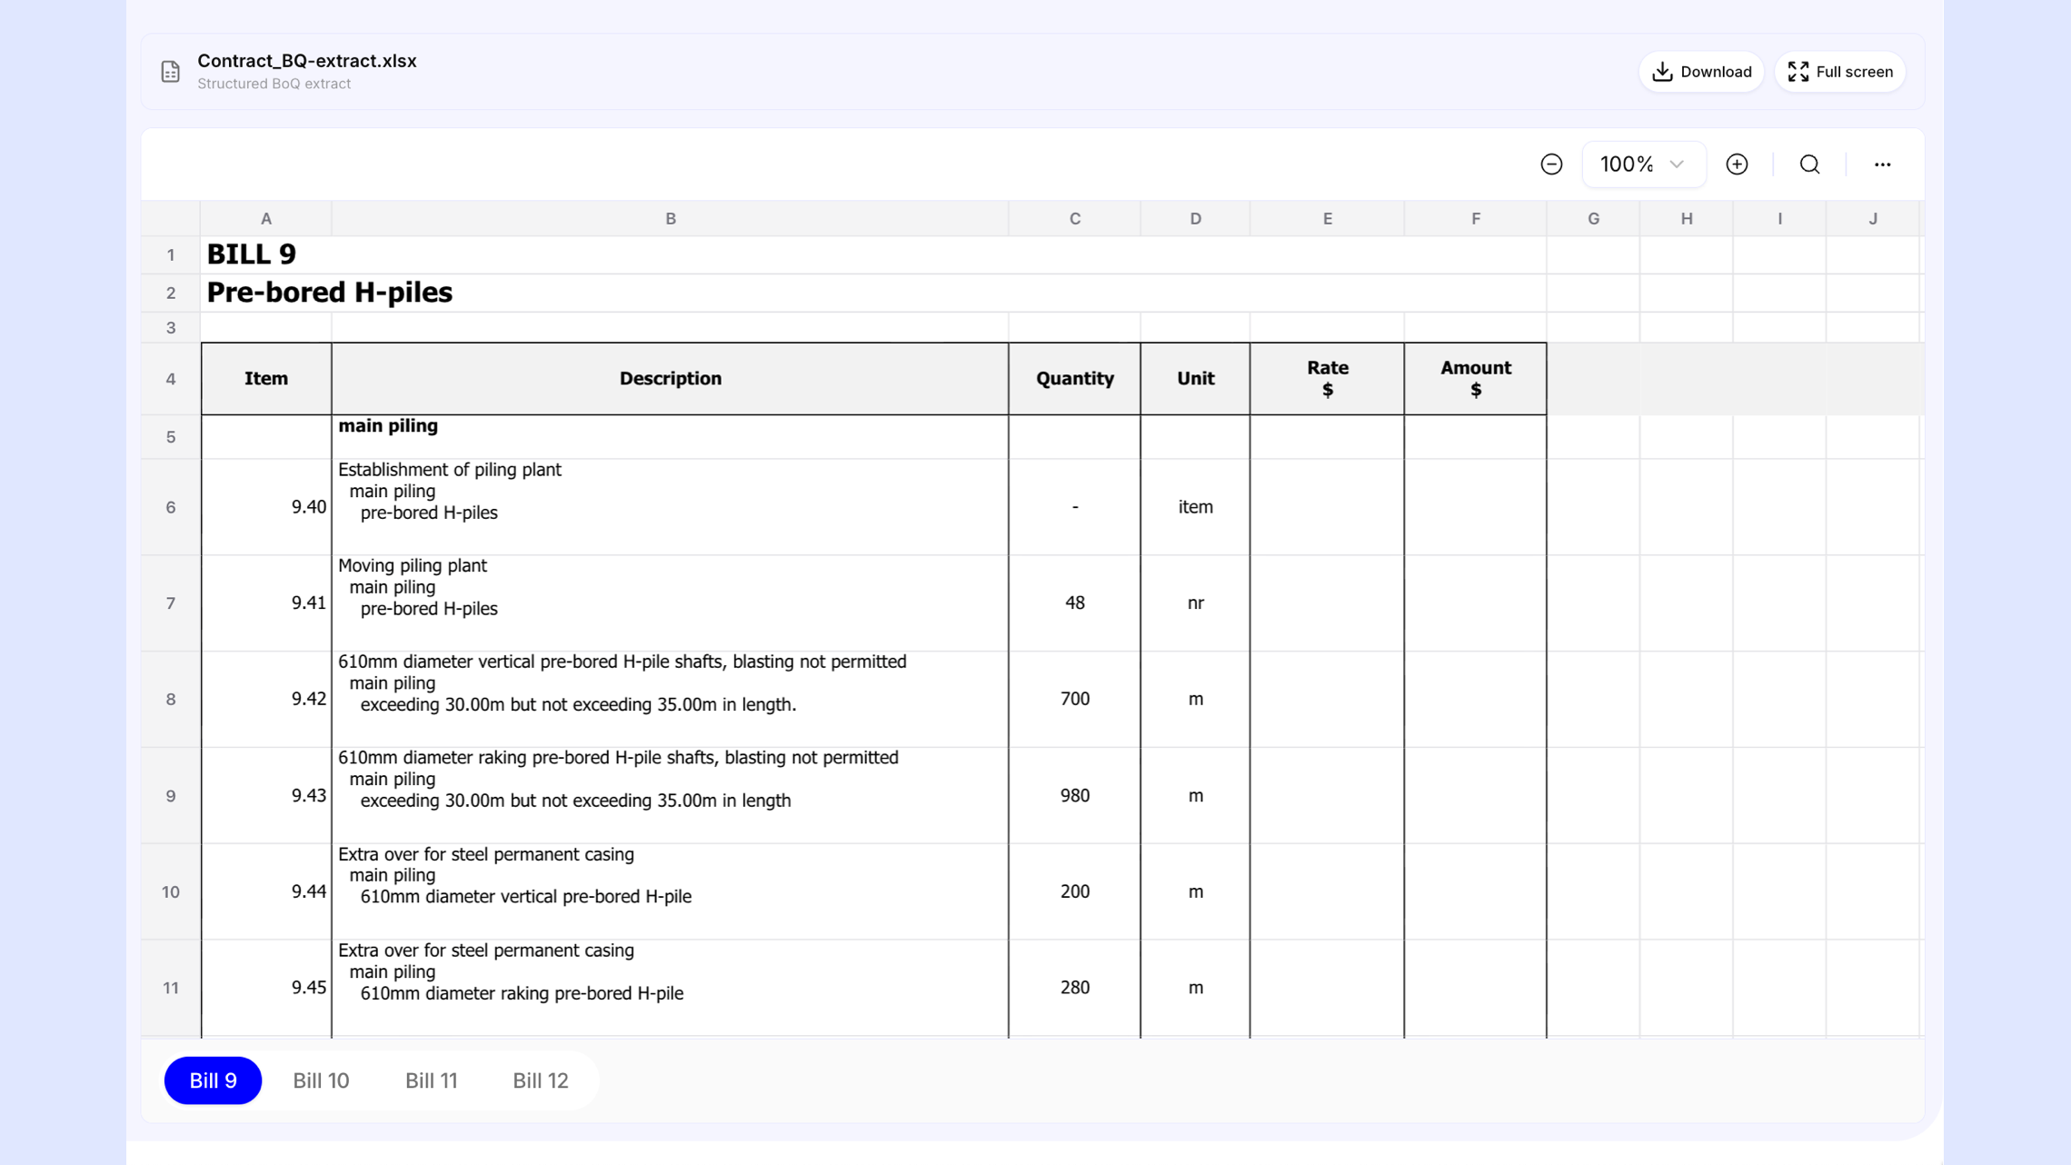Click the bold 'main piling' cell in row 5

click(x=671, y=437)
